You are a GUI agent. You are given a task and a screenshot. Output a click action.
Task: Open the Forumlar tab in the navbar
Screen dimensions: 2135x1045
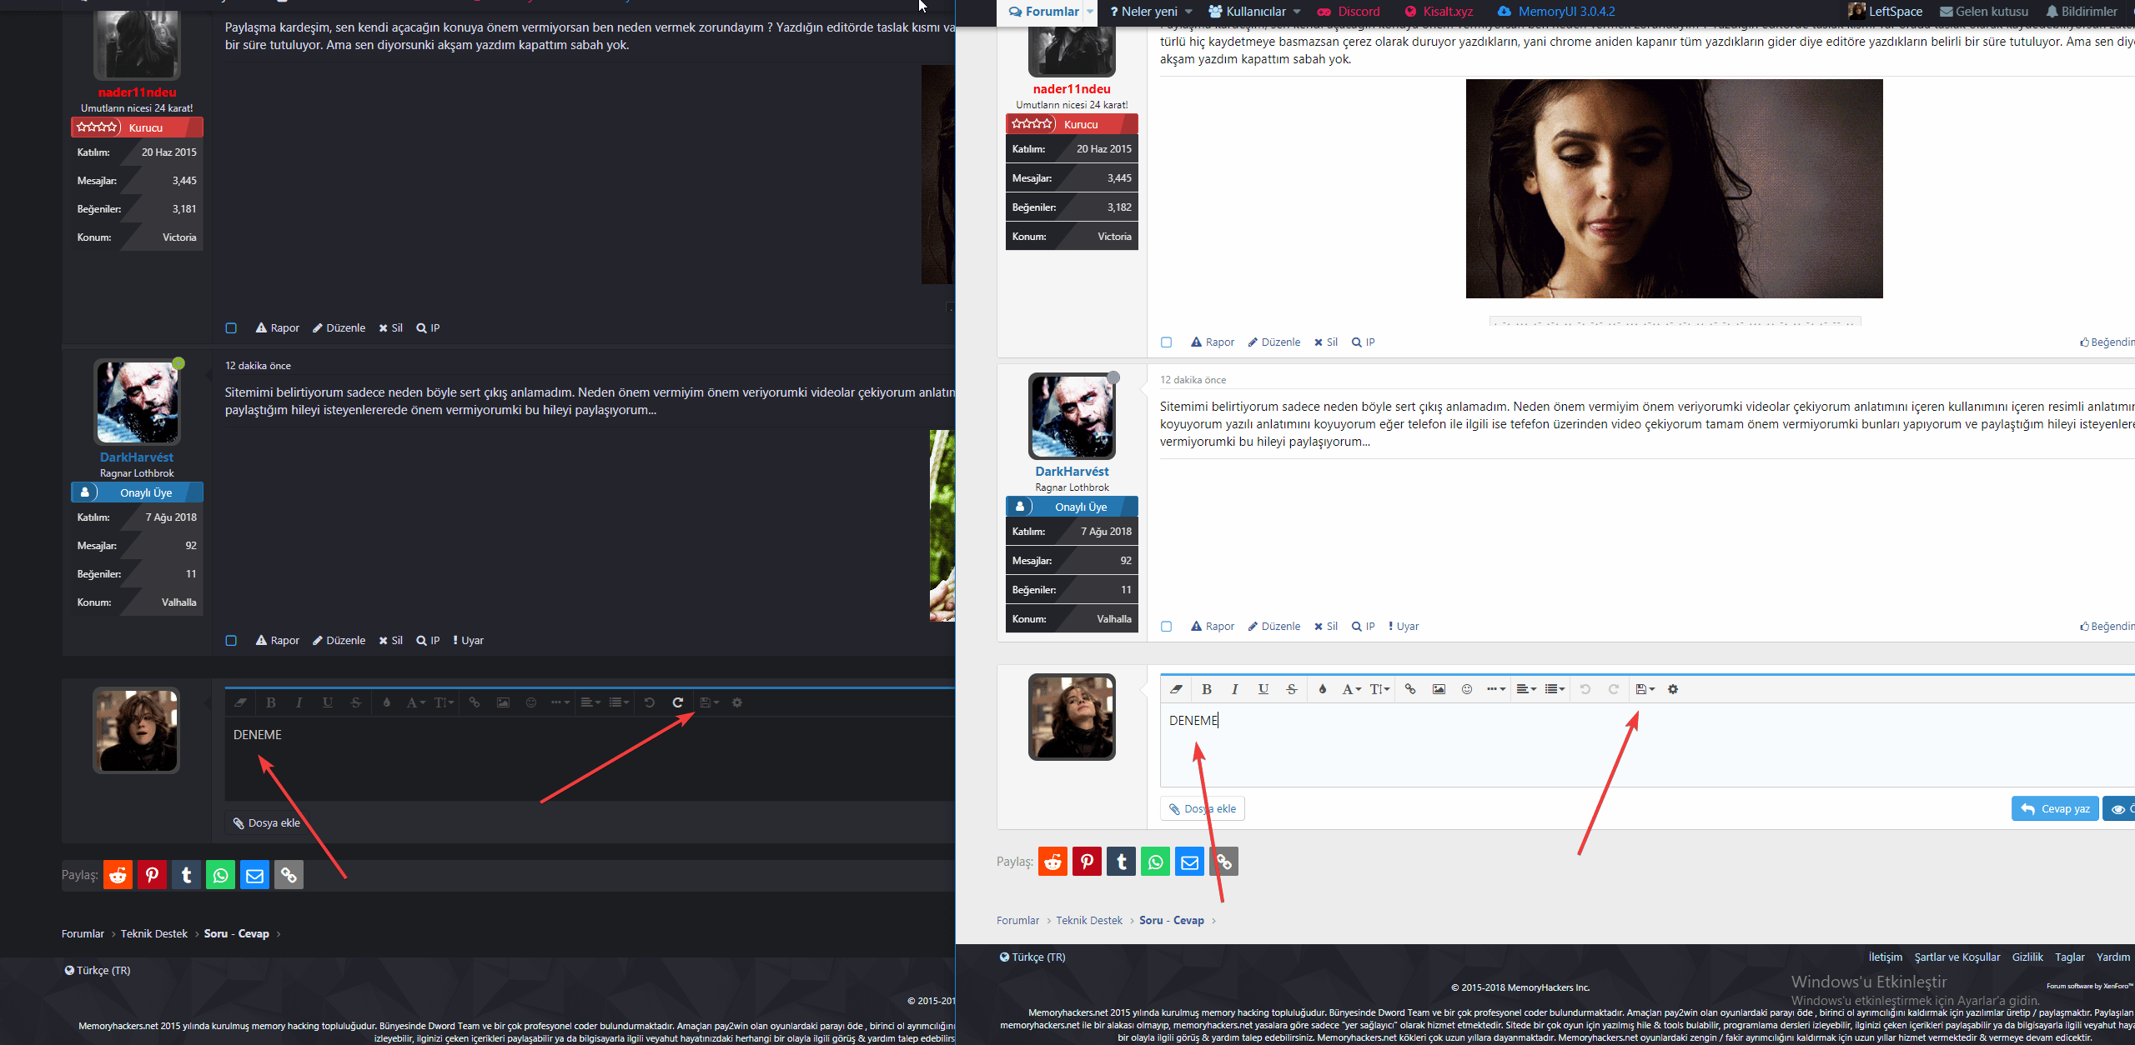pos(1044,12)
